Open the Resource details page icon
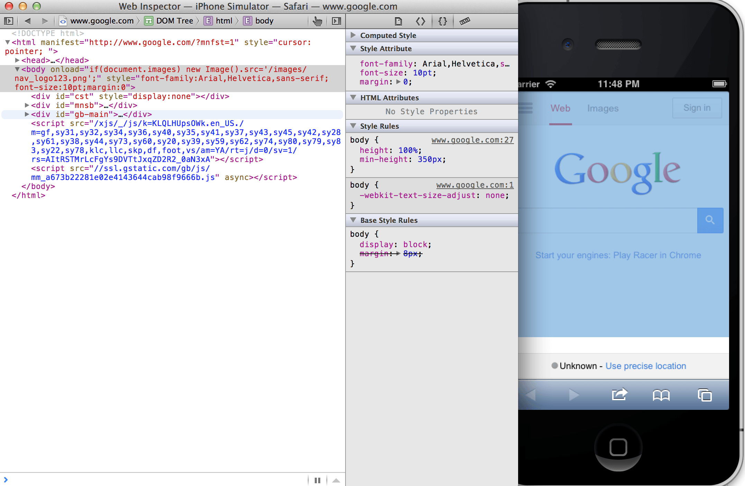The height and width of the screenshot is (486, 745). coord(398,21)
